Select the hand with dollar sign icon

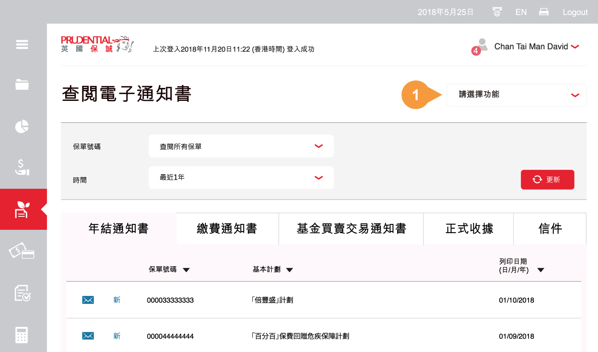click(22, 167)
